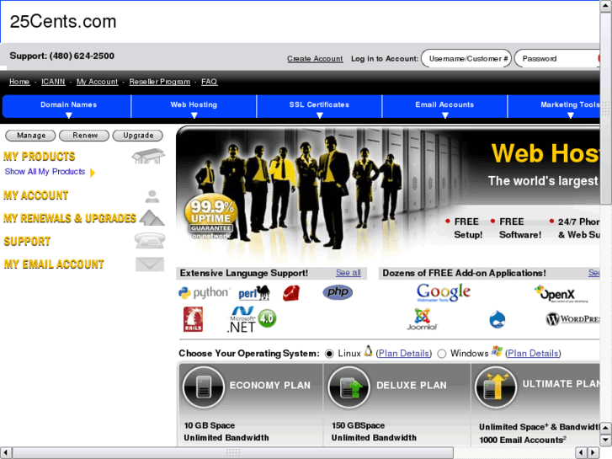Screen dimensions: 612x459
Task: Click the OpenX logo
Action: click(x=561, y=294)
